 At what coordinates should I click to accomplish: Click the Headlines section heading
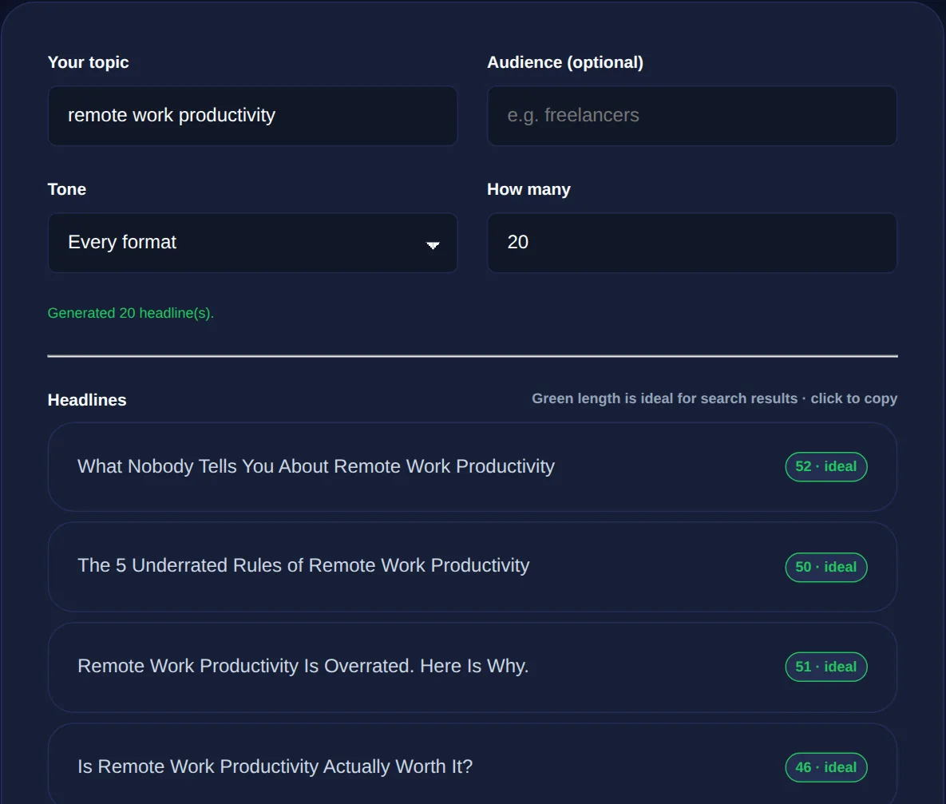[x=87, y=399]
